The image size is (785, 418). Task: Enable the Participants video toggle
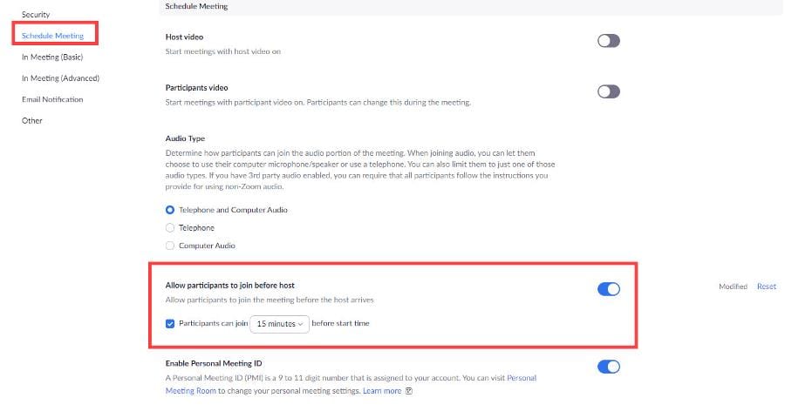(608, 91)
